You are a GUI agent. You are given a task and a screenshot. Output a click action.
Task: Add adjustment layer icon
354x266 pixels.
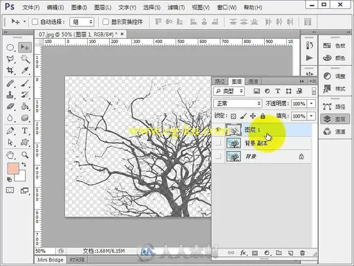(267, 253)
